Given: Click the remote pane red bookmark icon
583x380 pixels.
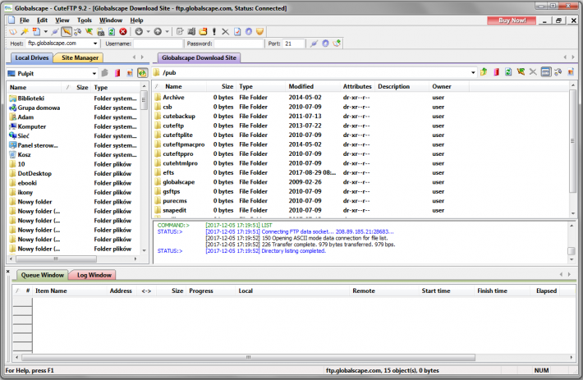Looking at the screenshot, I should coord(496,72).
